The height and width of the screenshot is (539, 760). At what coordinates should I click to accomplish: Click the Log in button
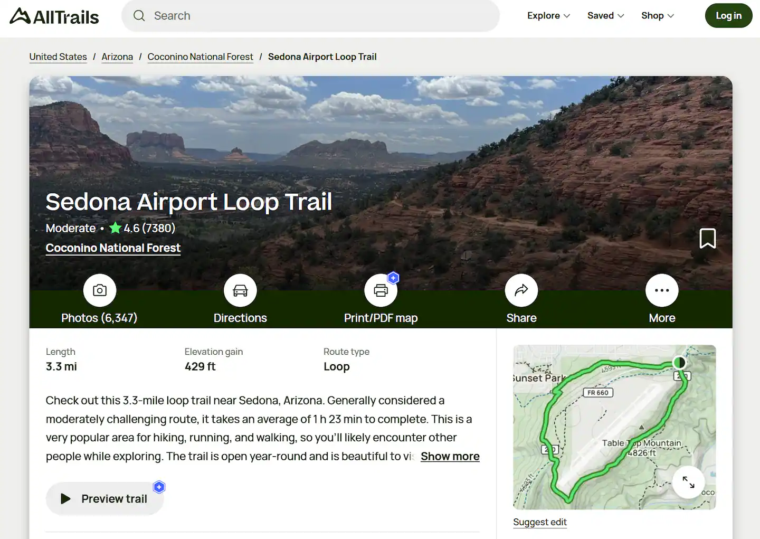[728, 16]
